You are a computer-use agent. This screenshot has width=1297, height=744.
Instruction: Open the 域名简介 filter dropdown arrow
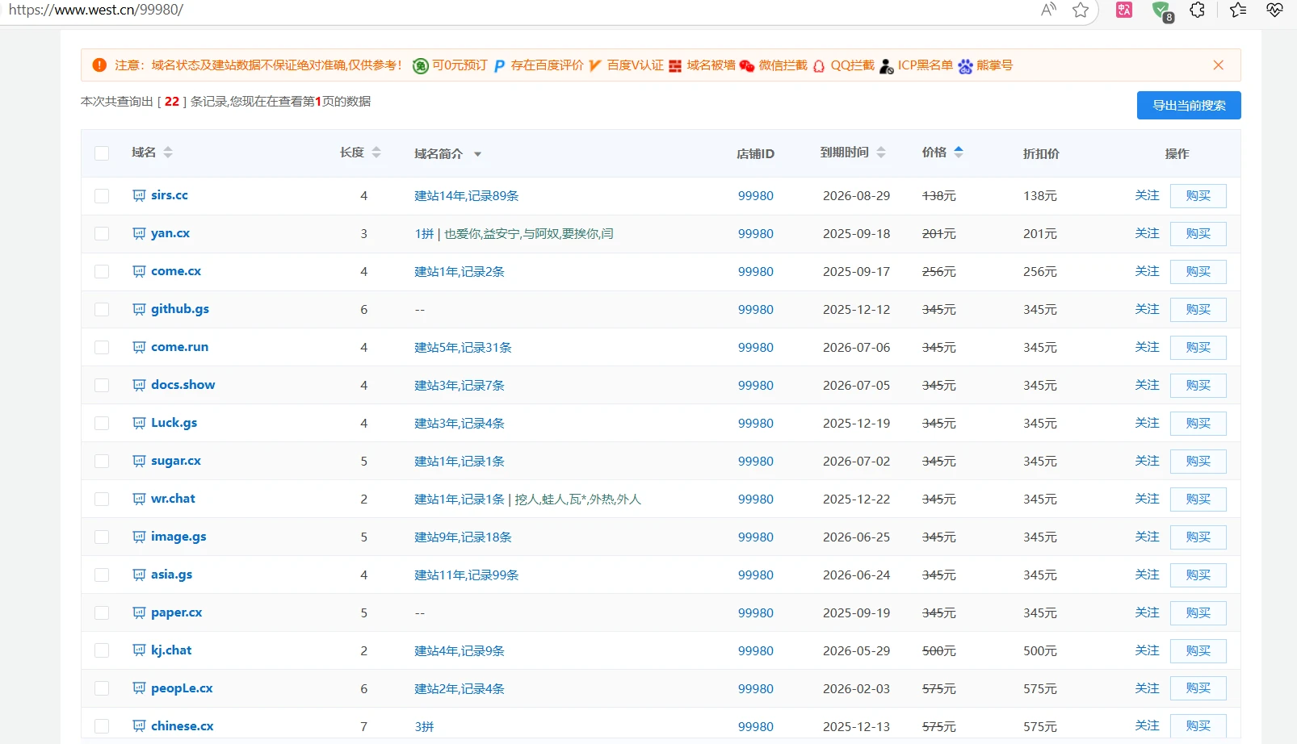coord(477,153)
